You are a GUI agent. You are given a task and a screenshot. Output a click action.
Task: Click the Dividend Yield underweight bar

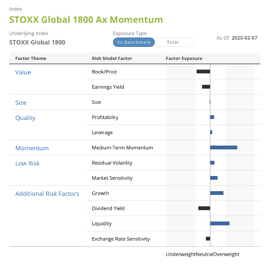(204, 208)
